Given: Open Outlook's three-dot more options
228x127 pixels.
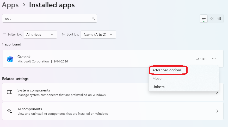Looking at the screenshot, I should click(214, 59).
